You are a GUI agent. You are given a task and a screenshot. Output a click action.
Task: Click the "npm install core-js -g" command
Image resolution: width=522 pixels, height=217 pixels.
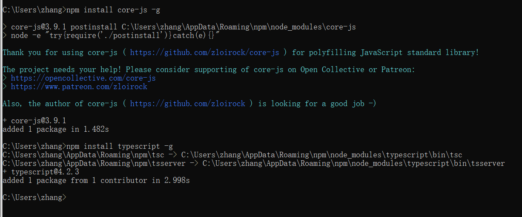(113, 10)
